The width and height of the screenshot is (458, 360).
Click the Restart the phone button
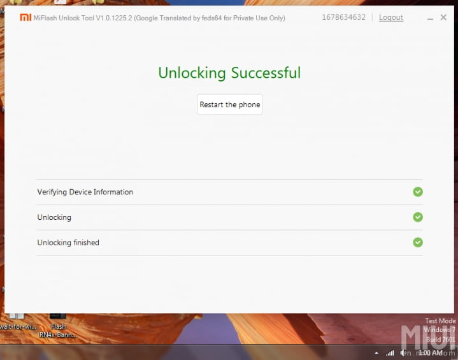[x=229, y=104]
